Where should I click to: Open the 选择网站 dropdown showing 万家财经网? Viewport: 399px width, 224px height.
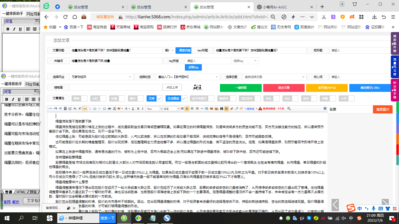point(101,77)
